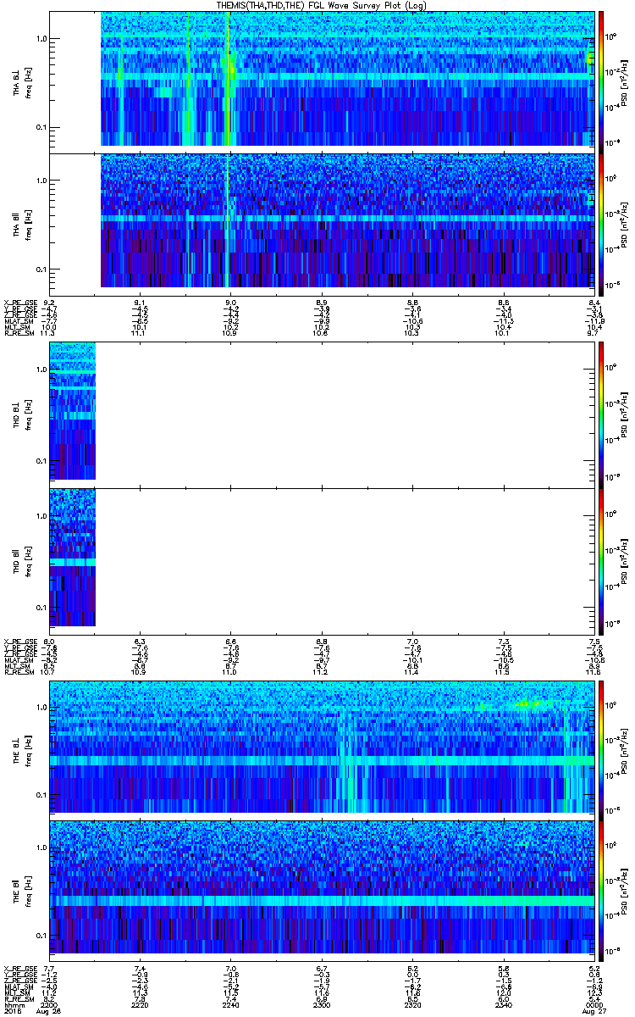Click the plot title 'THEMIS(THA,THD,THE) FGL Wave Survey Plot (Log)'
The image size is (635, 1017).
click(323, 5)
